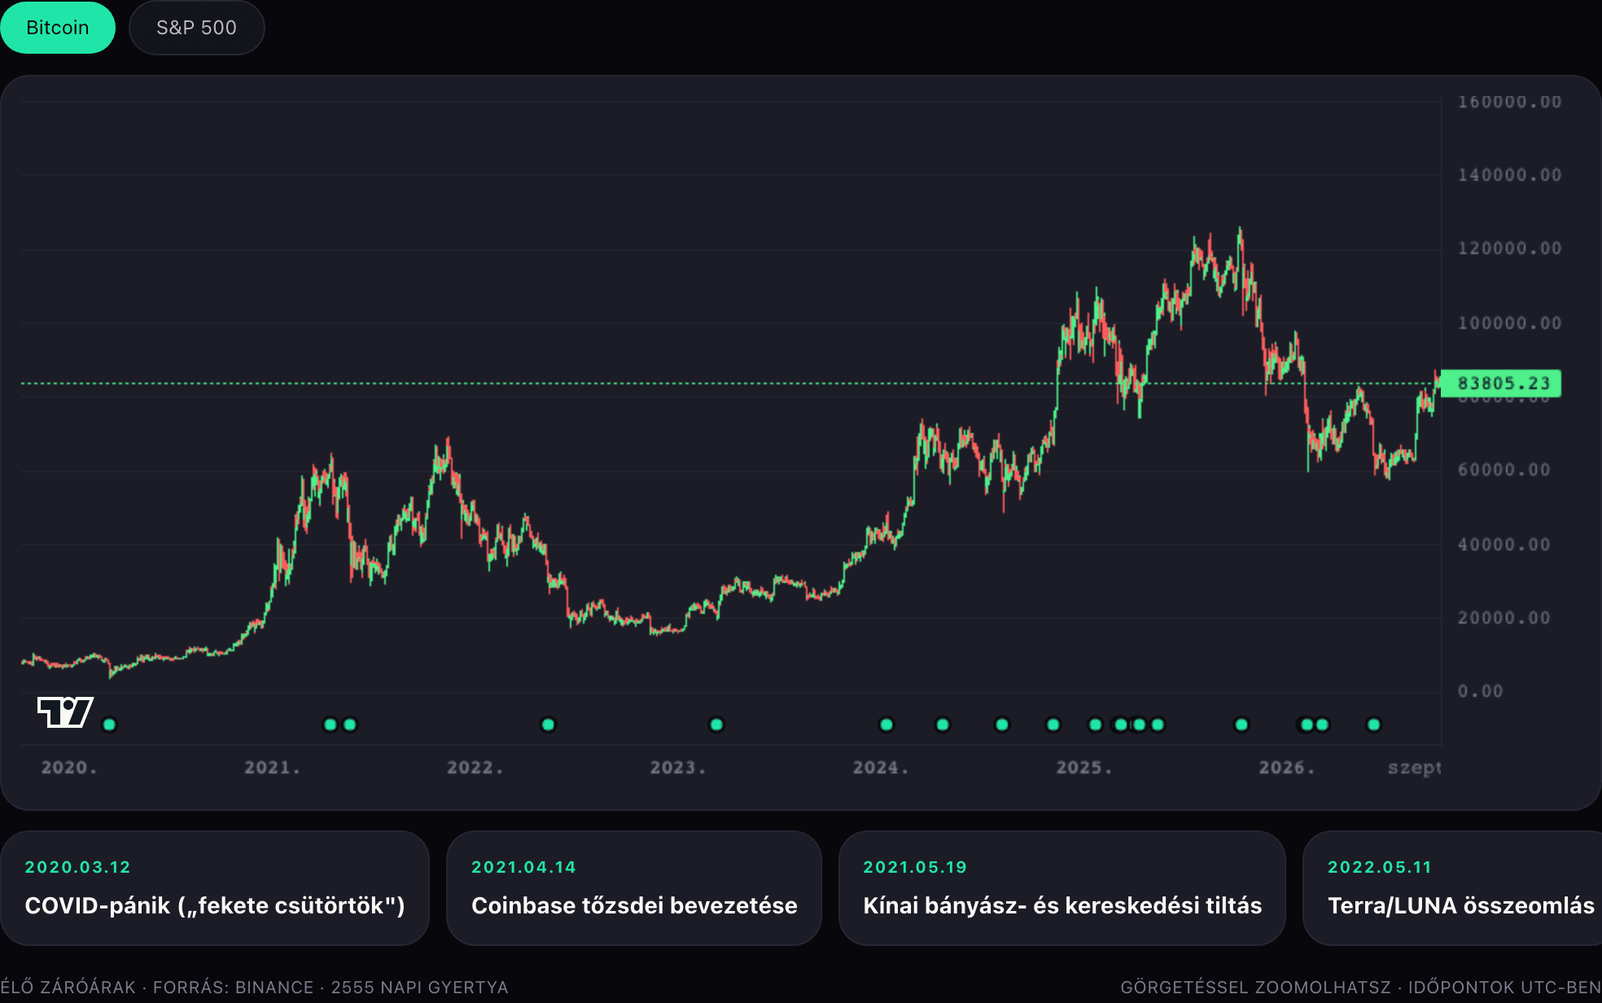This screenshot has width=1602, height=1003.
Task: Click the current price label 83805.23
Action: 1501,383
